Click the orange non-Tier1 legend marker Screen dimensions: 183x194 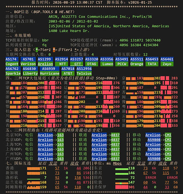[54, 50]
